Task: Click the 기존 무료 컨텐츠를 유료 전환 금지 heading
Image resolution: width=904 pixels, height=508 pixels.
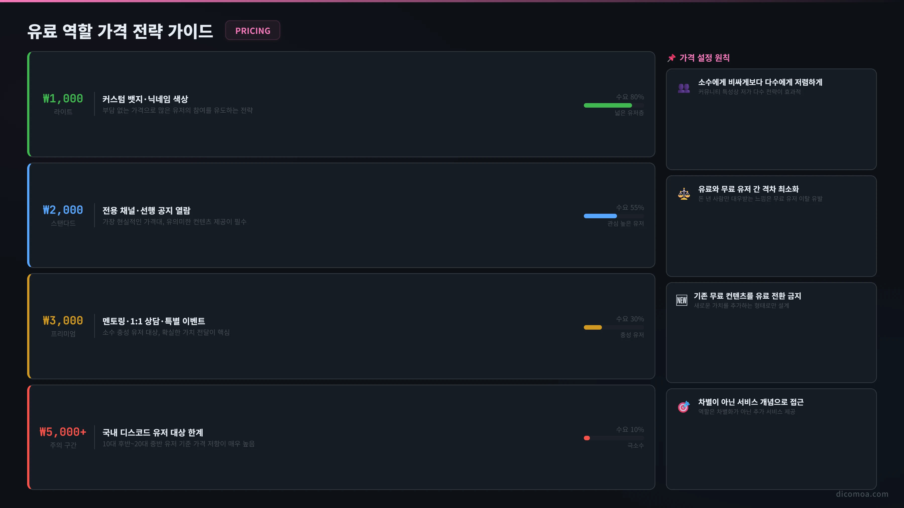Action: point(748,296)
